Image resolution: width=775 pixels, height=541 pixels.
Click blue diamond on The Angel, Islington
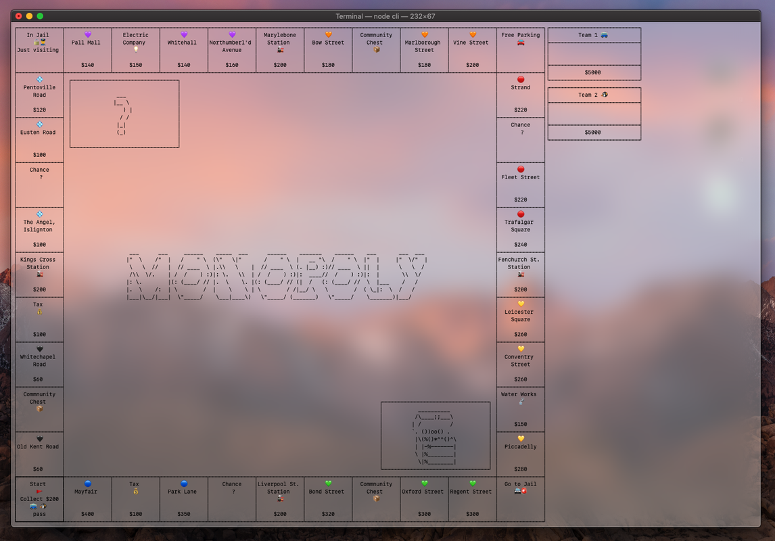39,214
